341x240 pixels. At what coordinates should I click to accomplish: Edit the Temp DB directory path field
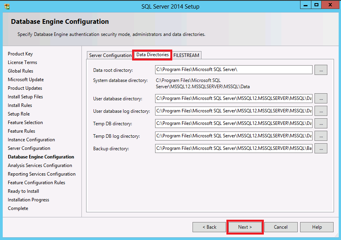(234, 123)
